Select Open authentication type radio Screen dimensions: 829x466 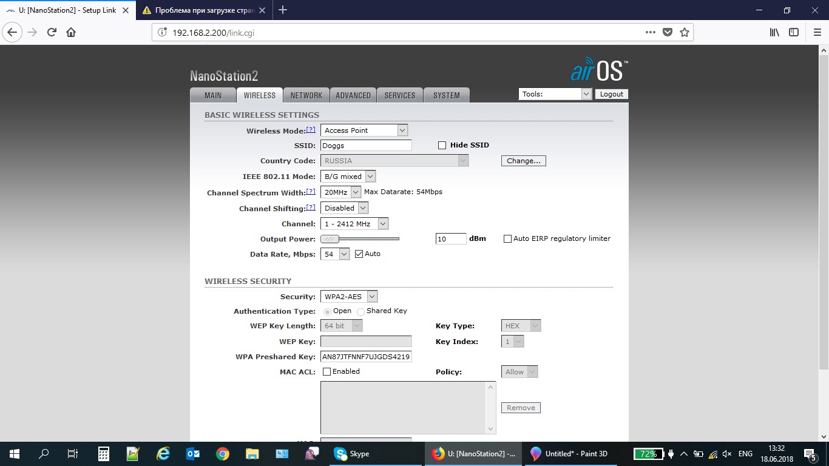click(x=328, y=311)
